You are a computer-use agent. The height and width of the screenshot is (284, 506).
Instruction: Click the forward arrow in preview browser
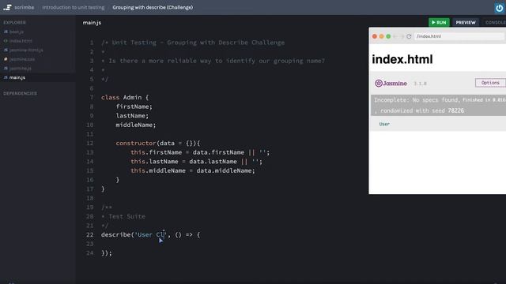[x=402, y=36]
